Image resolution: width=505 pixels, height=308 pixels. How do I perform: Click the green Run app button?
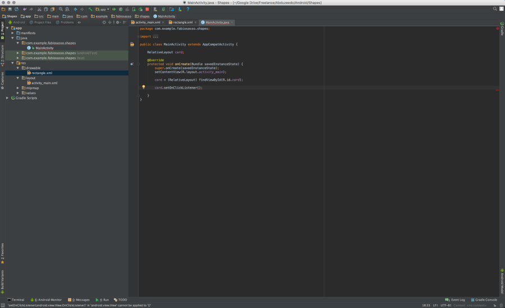point(114,10)
